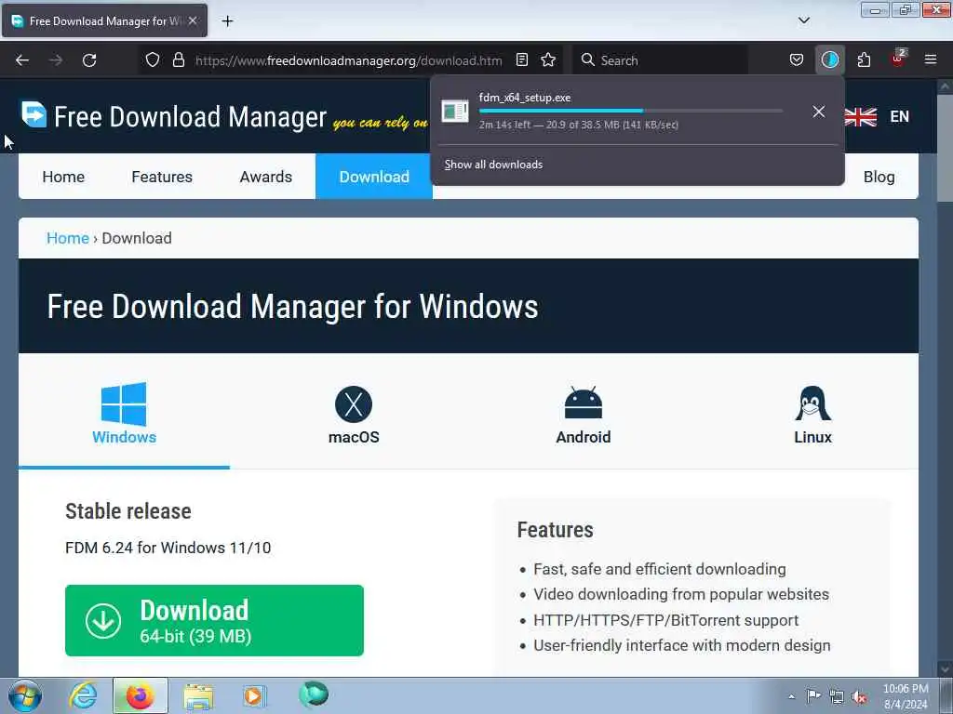953x714 pixels.
Task: Open the Save to Pocket icon
Action: (797, 60)
